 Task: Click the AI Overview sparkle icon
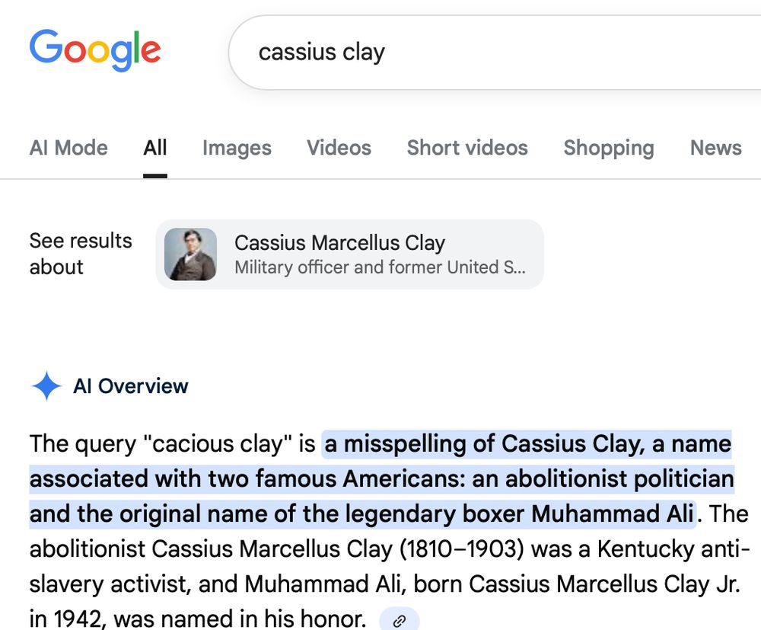(x=46, y=385)
